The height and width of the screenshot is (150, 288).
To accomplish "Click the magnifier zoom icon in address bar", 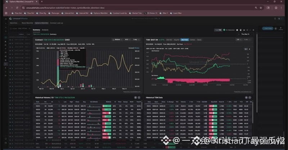I will 256,8.
